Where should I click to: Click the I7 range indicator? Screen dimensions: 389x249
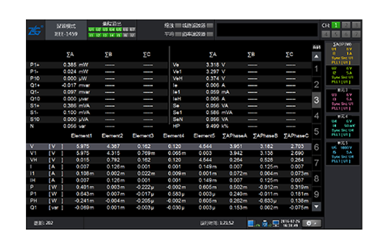point(132,35)
